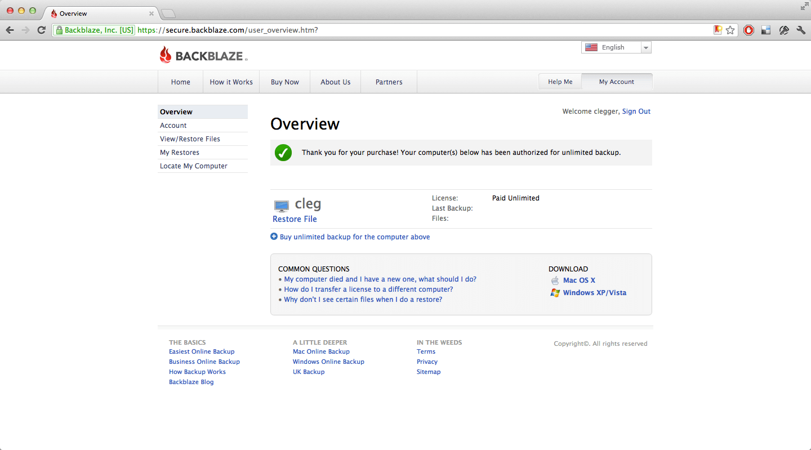
Task: Open Mac Online Backup footer link
Action: coord(321,351)
